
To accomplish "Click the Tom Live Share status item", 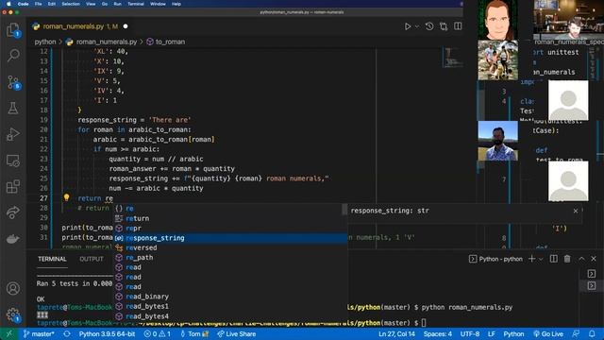I will (194, 333).
